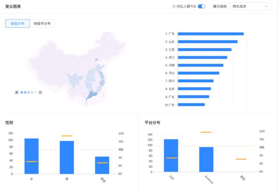Click the "5. 河南" label
This screenshot has width=278, height=192.
click(x=170, y=65)
